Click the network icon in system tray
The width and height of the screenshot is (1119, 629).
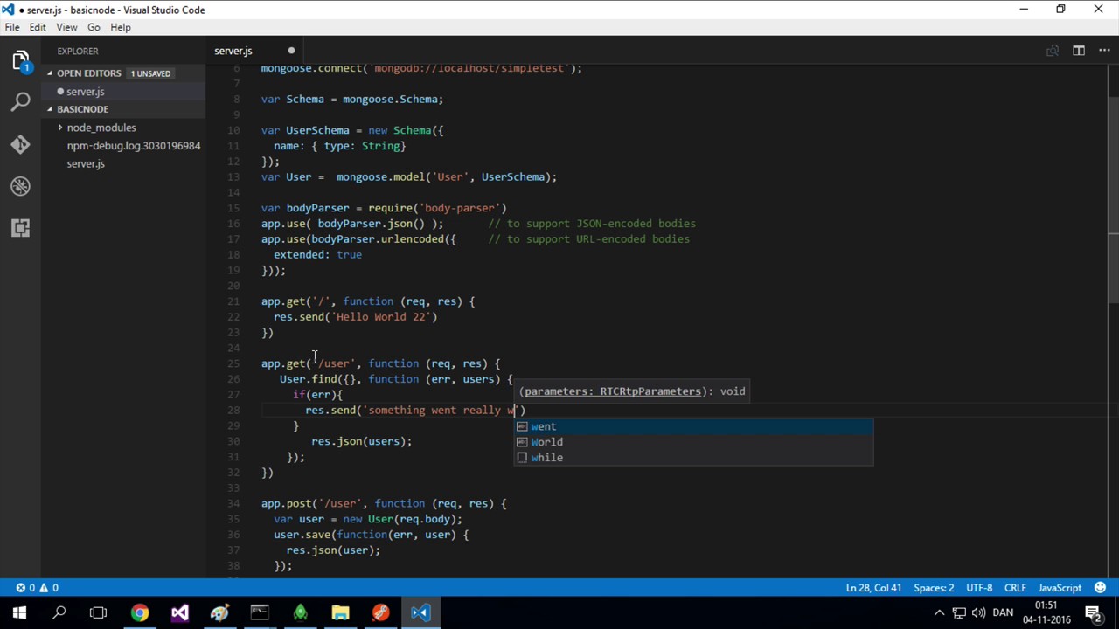coord(959,613)
